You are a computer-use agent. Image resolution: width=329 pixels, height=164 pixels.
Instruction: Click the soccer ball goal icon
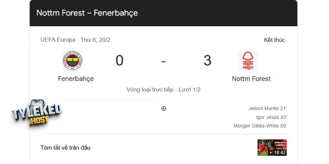164,109
